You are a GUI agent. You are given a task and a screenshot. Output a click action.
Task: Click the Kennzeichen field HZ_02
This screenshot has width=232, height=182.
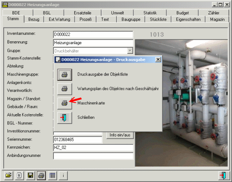coord(93,148)
